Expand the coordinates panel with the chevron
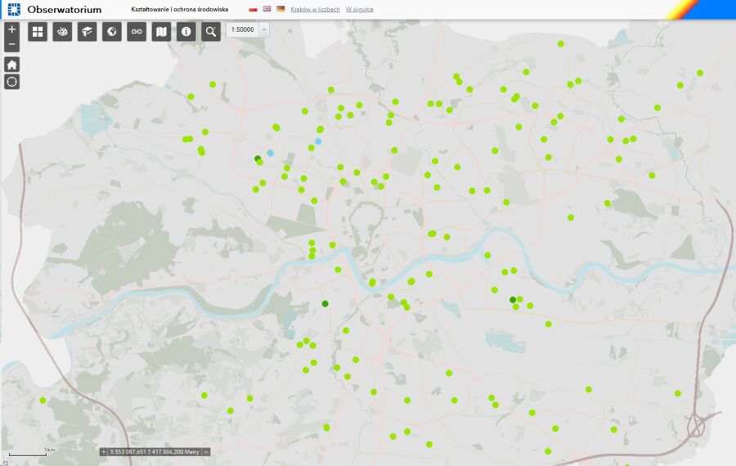Screen dimensions: 736x466 (x=207, y=451)
